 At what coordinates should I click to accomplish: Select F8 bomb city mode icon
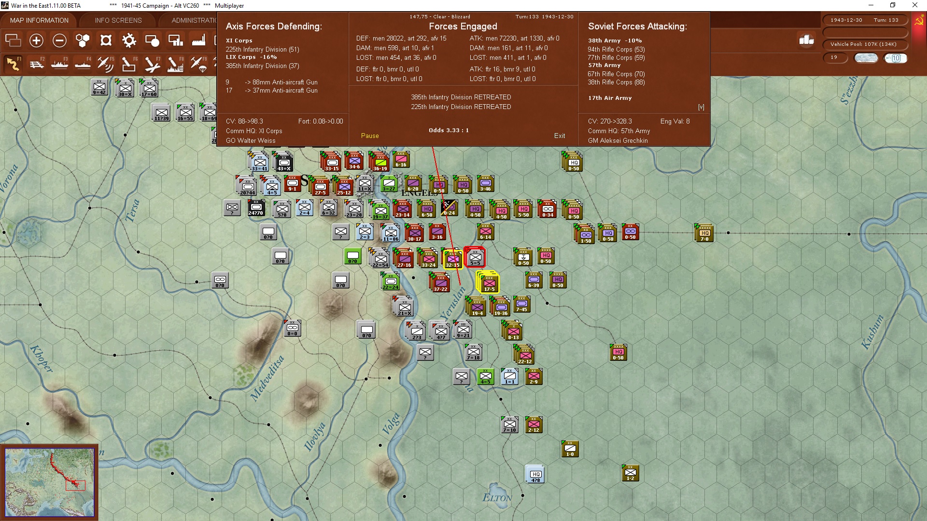(x=175, y=64)
